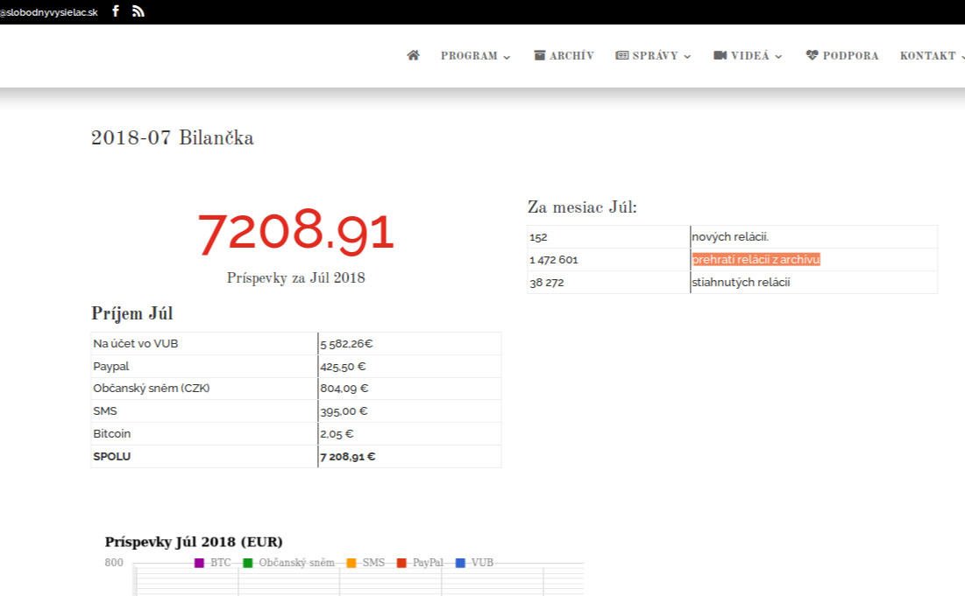965x596 pixels.
Task: Click highlighted 'prehratí relácií z archívu' text
Action: pos(756,260)
